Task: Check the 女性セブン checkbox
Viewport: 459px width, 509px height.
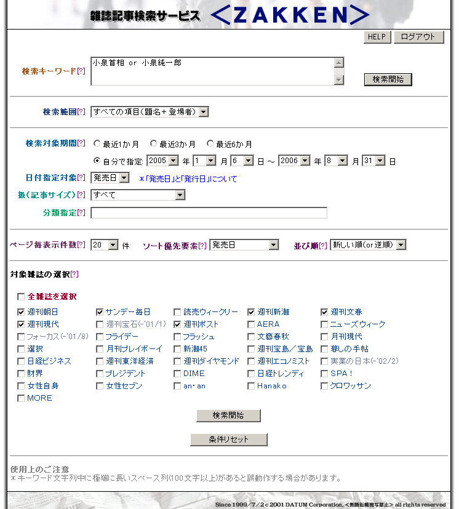Action: click(100, 387)
